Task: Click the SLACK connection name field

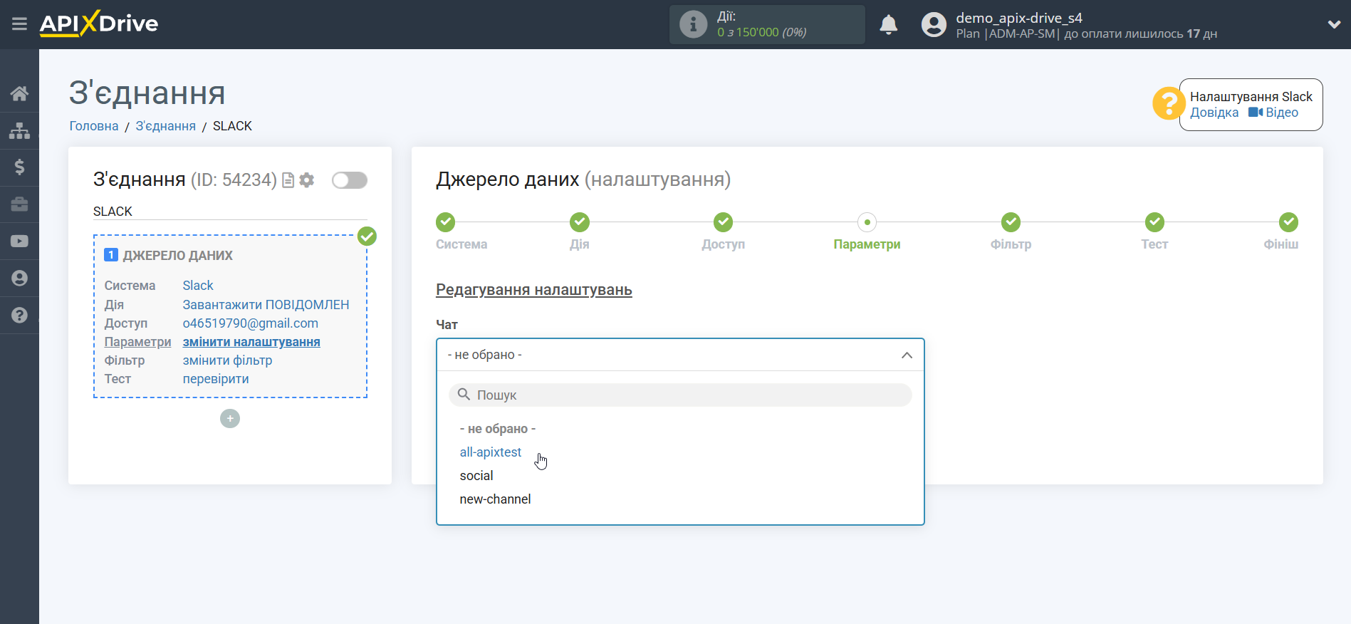Action: tap(230, 212)
